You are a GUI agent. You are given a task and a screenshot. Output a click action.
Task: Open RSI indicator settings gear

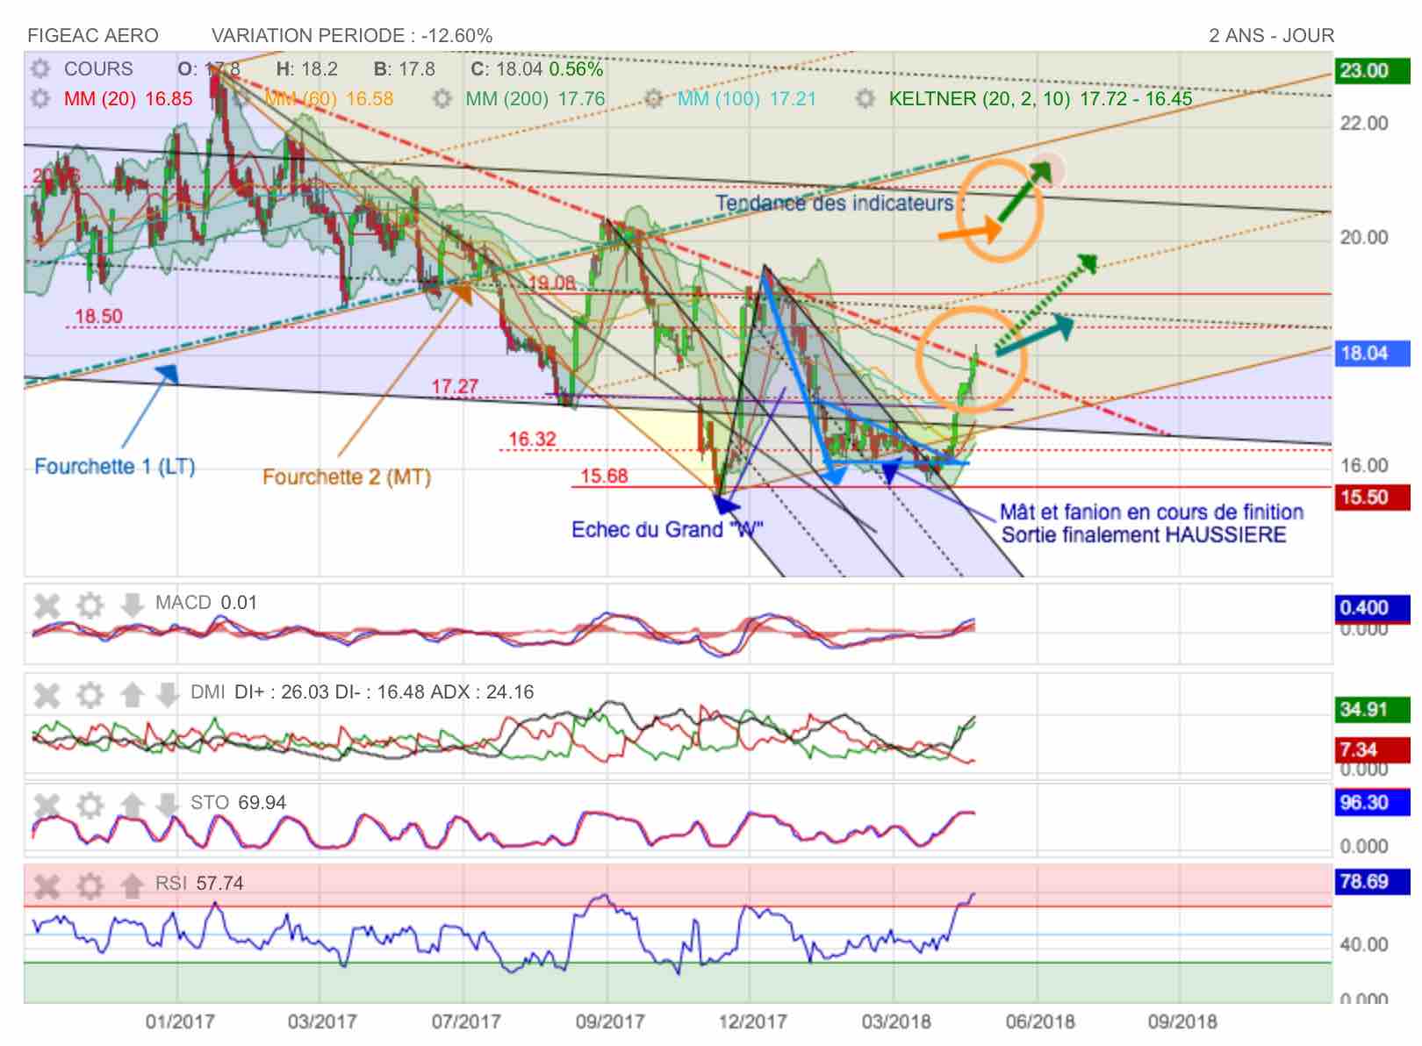tap(90, 886)
